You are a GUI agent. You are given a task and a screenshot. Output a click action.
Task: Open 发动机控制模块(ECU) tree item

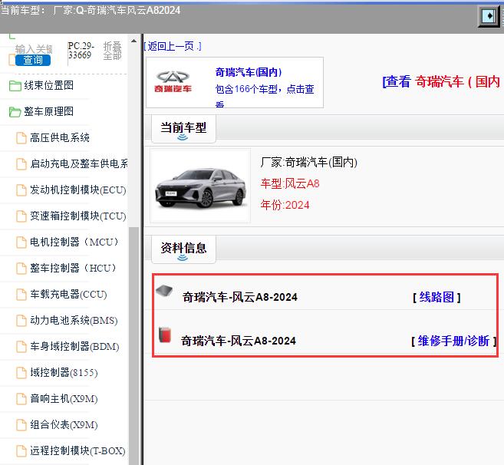click(x=78, y=190)
